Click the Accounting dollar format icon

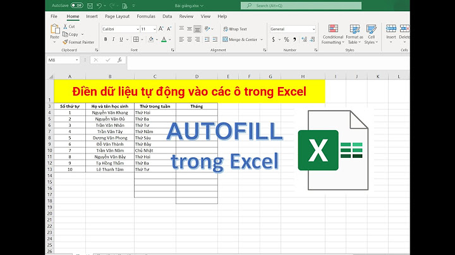[x=274, y=39]
